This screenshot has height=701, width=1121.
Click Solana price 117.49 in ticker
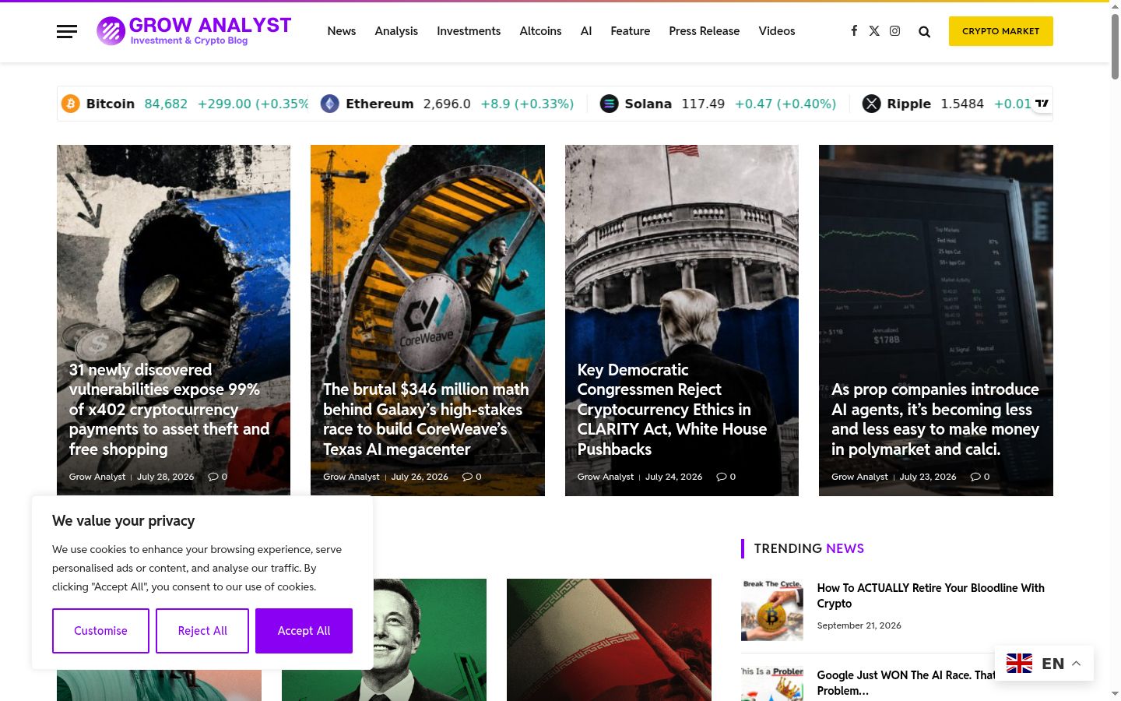703,104
